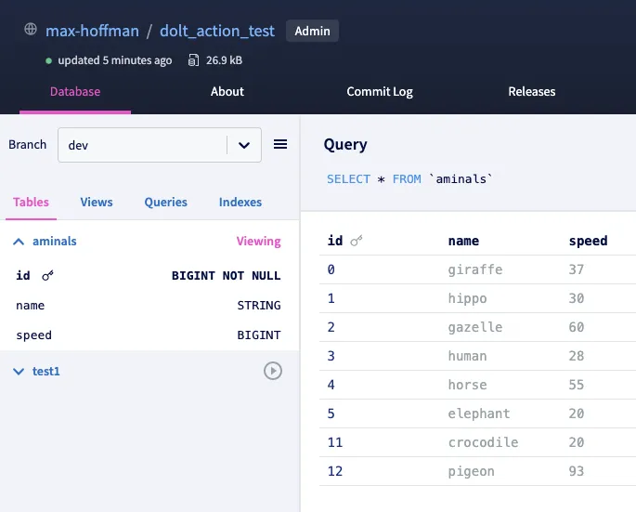Click the database size icon near 26.9 kB

(193, 60)
